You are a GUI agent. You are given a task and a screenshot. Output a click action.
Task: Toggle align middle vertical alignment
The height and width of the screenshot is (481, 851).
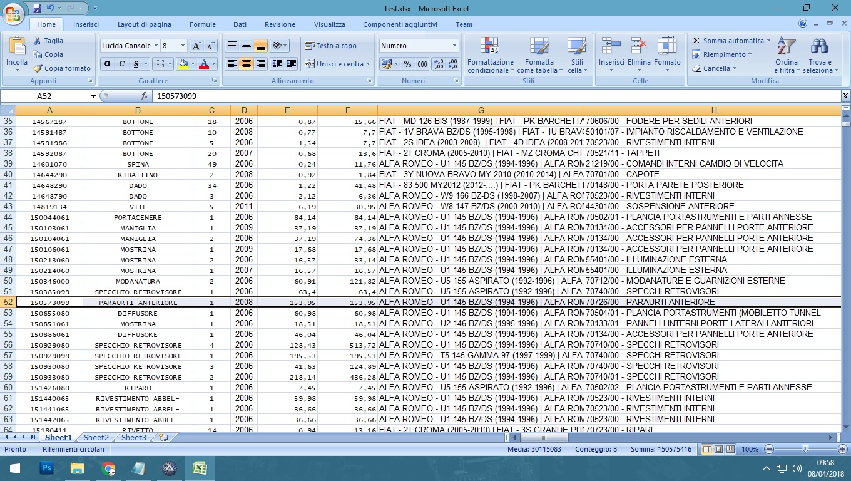[x=247, y=46]
